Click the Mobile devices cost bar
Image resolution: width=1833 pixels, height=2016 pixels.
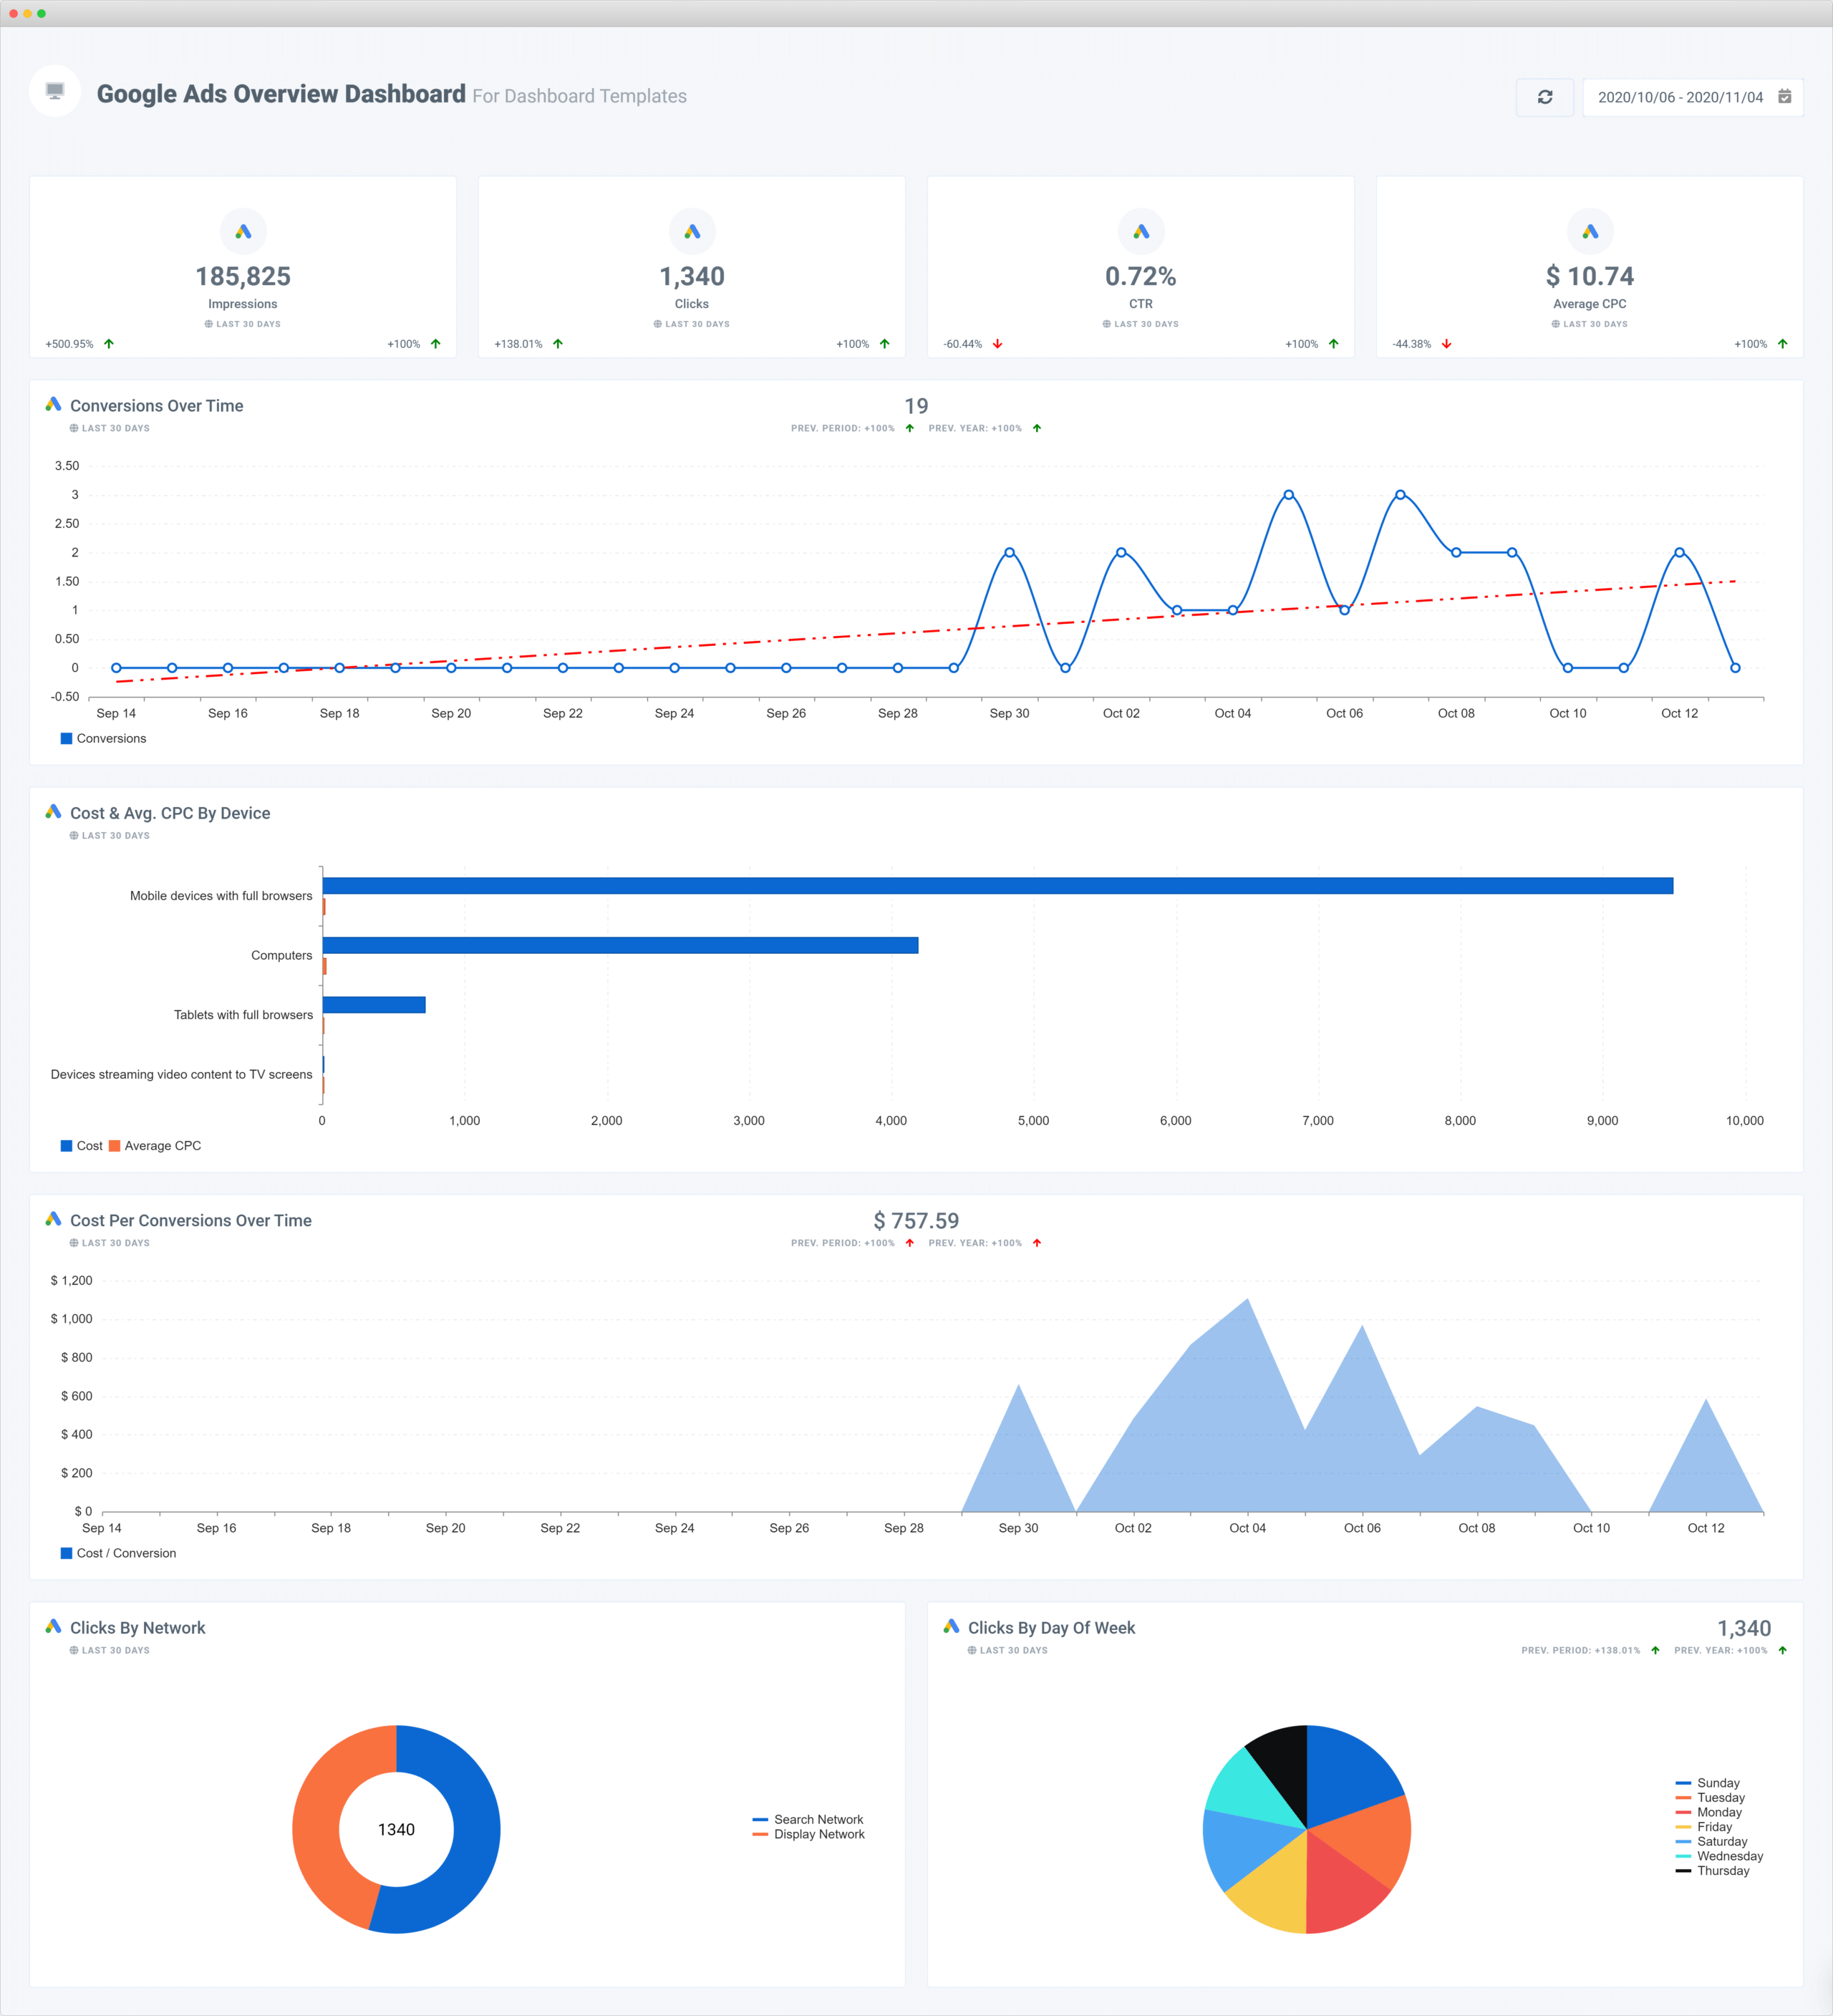point(997,886)
